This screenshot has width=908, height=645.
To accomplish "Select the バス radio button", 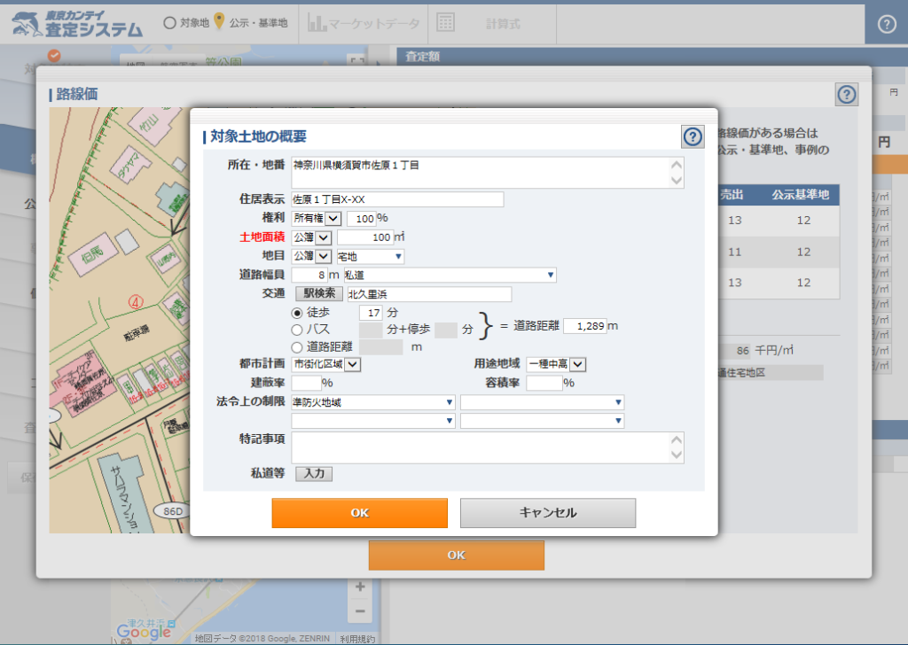I will (x=297, y=330).
